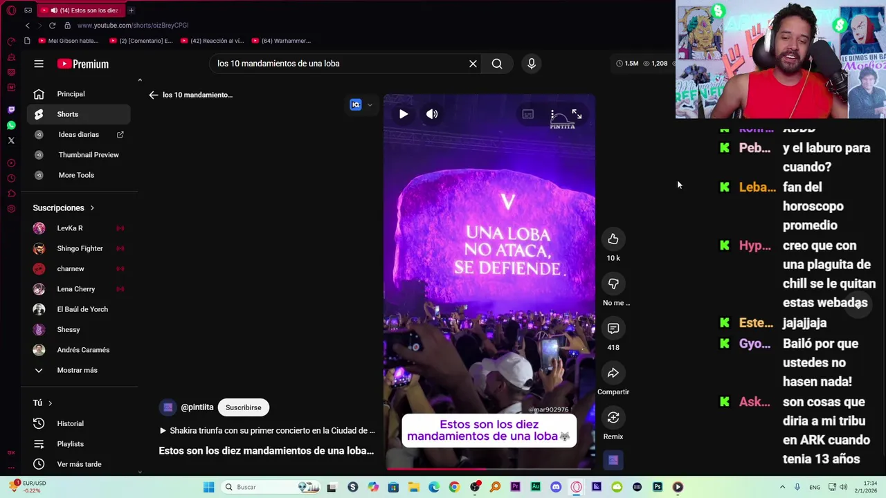The width and height of the screenshot is (886, 498).
Task: Click the YouTube Premium logo
Action: coord(83,64)
